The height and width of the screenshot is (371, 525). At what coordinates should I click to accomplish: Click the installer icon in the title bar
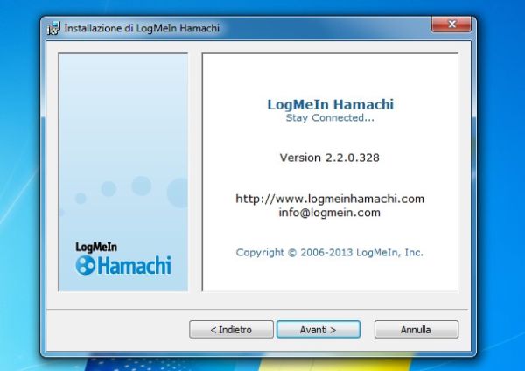(53, 28)
